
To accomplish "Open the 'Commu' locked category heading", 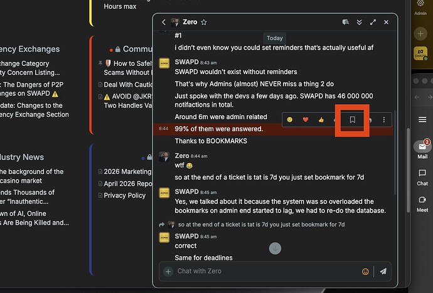I will coord(137,49).
